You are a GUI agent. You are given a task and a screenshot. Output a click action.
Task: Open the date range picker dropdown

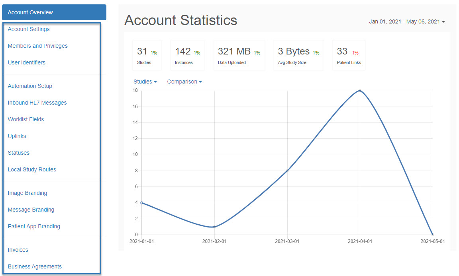click(407, 21)
